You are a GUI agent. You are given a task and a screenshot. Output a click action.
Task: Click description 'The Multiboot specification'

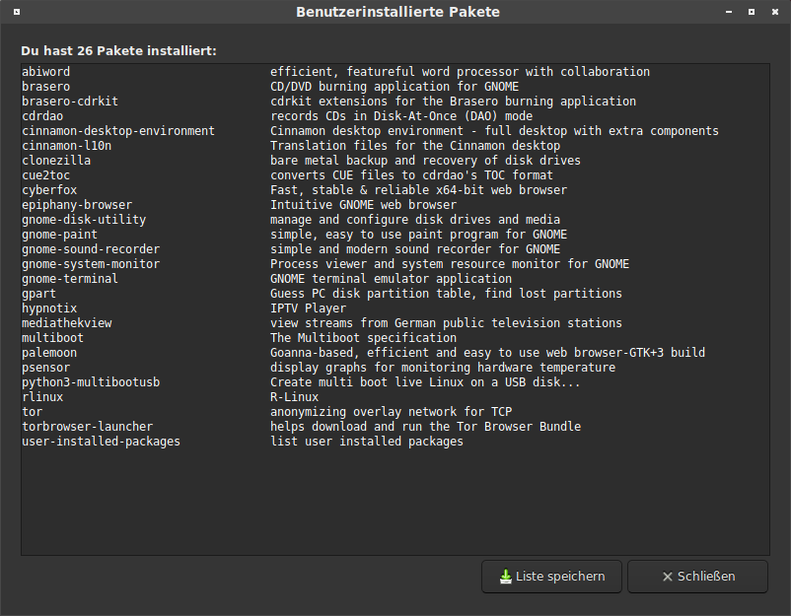(x=363, y=338)
